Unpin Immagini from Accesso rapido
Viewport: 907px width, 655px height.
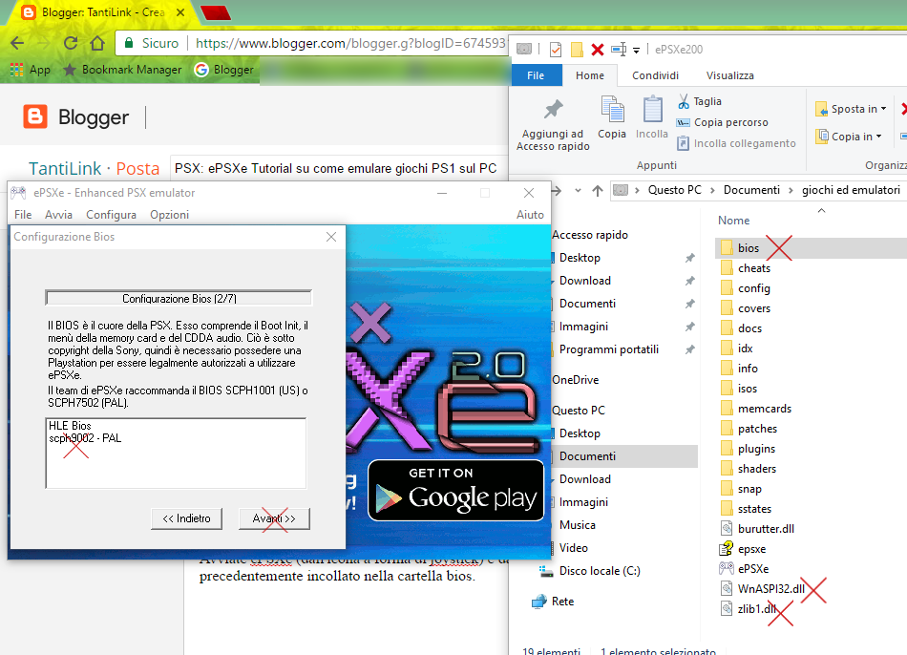(x=689, y=327)
